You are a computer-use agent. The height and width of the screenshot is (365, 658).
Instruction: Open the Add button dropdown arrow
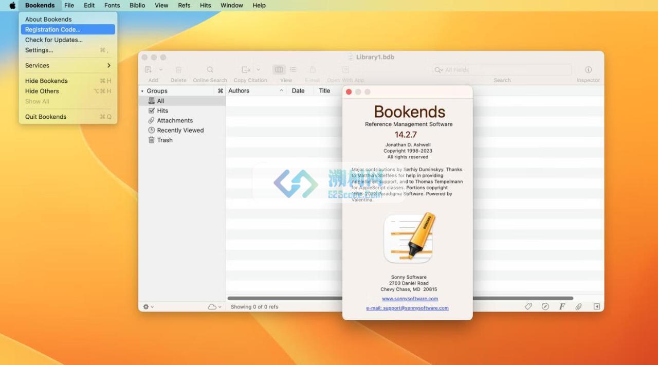[x=160, y=69]
